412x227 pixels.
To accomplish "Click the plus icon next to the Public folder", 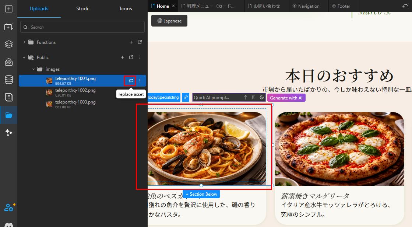I will [x=123, y=57].
